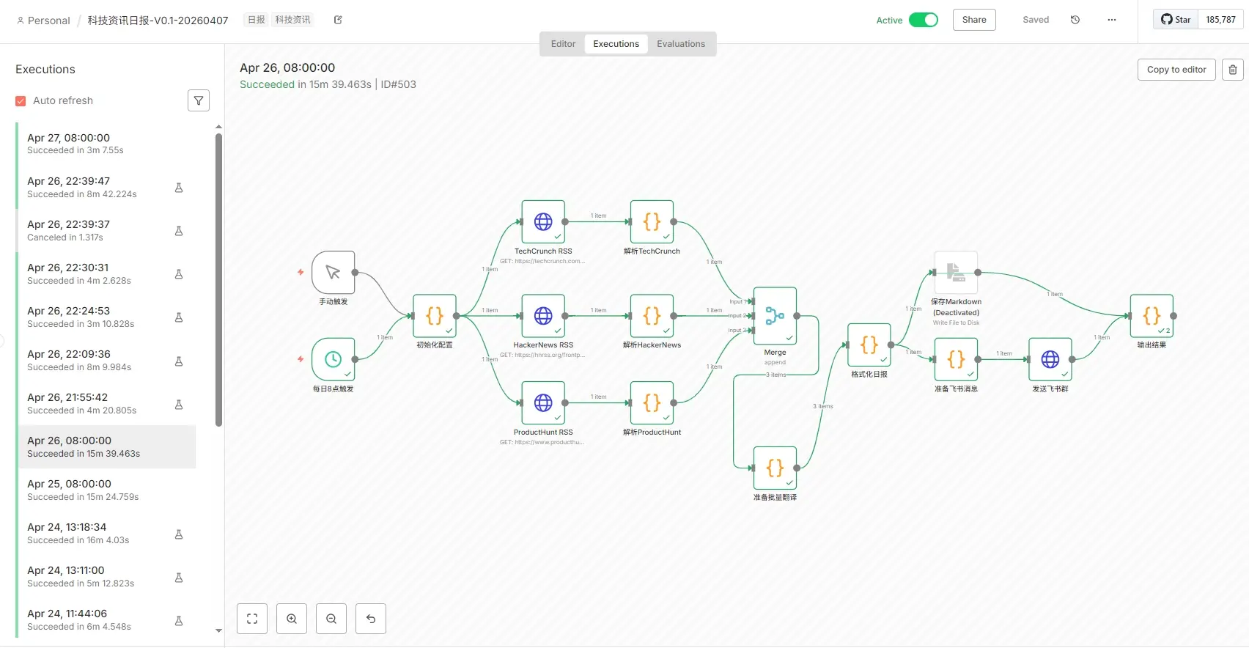Uncheck the Auto refresh checkbox

click(x=21, y=101)
